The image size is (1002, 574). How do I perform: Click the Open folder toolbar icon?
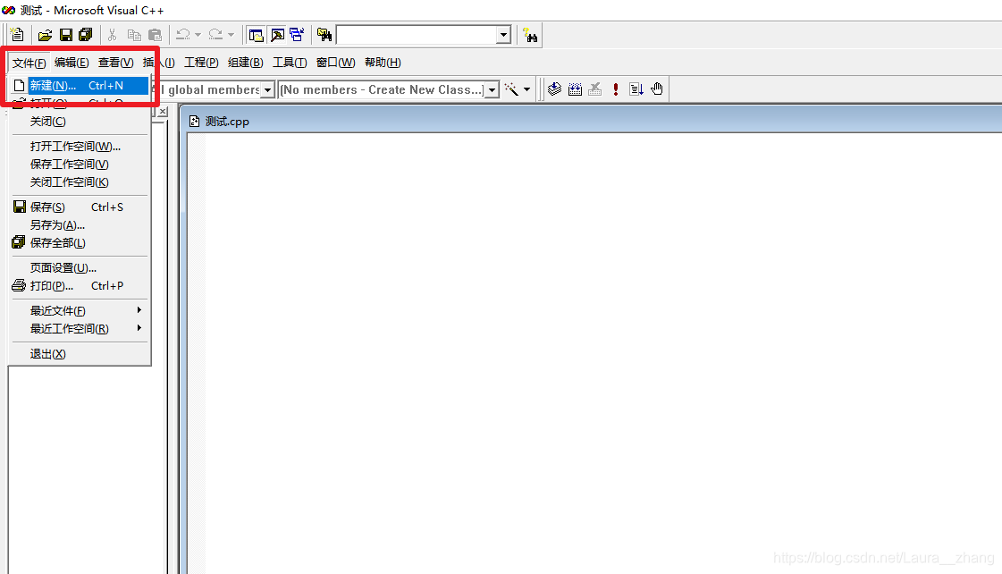point(45,35)
